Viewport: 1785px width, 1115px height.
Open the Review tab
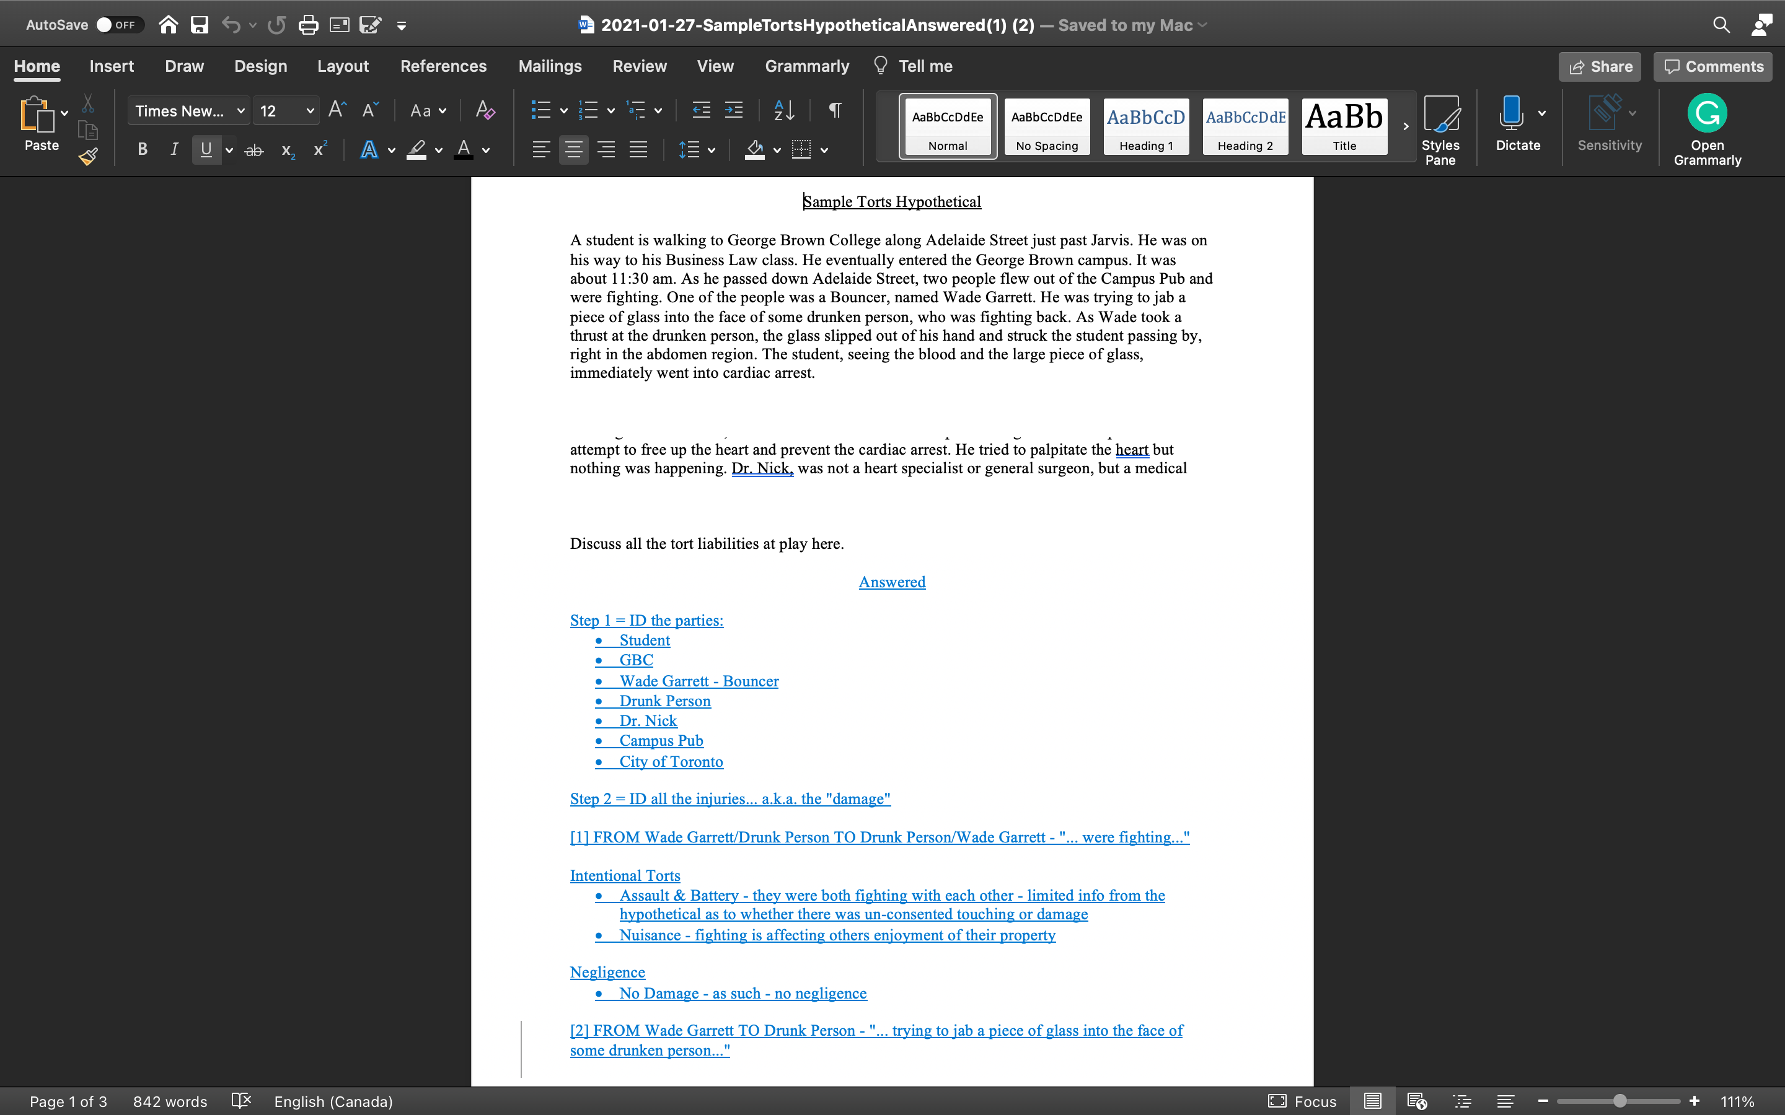[639, 66]
